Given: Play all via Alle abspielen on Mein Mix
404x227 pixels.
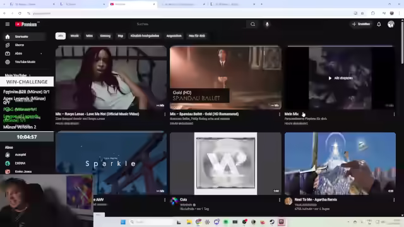Looking at the screenshot, I should (x=340, y=78).
